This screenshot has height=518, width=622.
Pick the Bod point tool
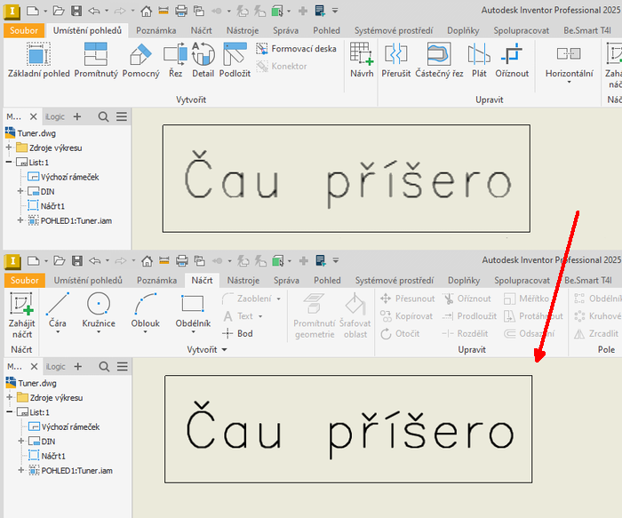[238, 333]
